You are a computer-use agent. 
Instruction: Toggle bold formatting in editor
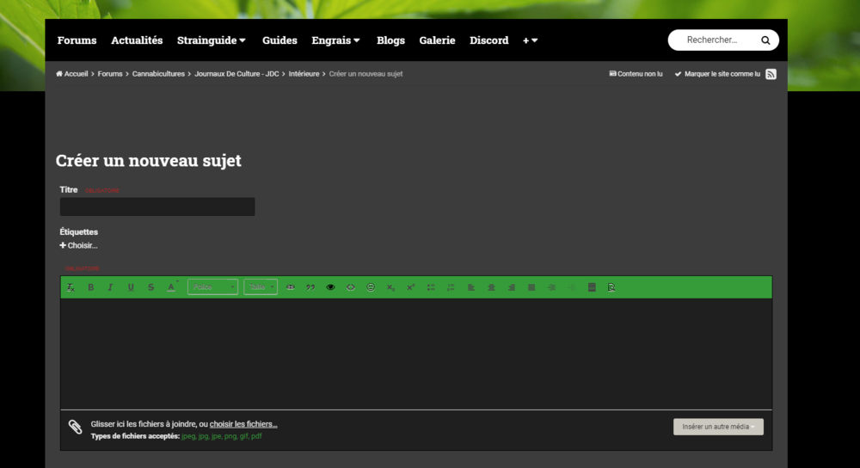click(91, 287)
